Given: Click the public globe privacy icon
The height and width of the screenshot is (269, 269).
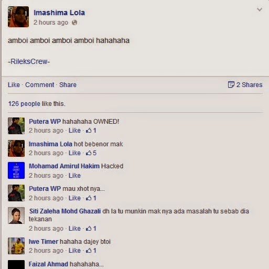Looking at the screenshot, I should [74, 23].
